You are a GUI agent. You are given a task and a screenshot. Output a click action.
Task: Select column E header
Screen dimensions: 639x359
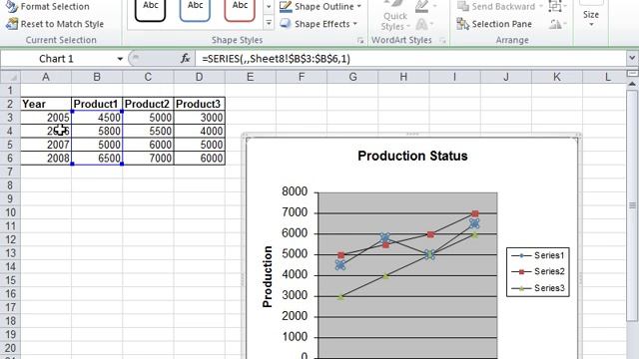click(251, 77)
